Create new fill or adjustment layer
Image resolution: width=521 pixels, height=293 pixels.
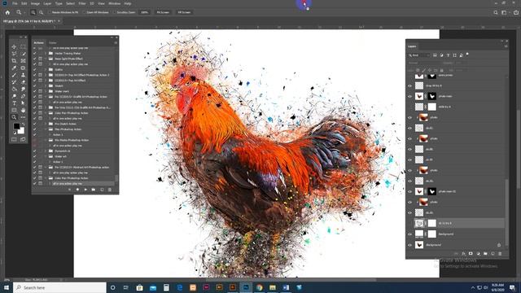tap(478, 253)
